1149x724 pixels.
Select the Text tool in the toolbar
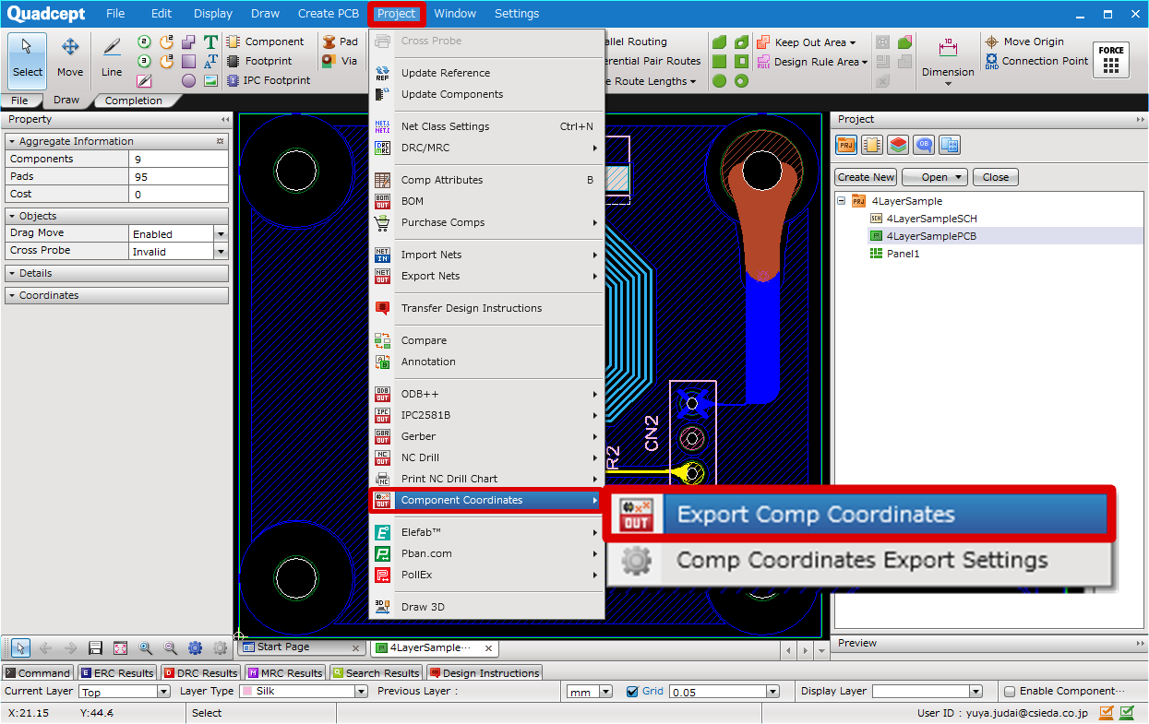(209, 41)
